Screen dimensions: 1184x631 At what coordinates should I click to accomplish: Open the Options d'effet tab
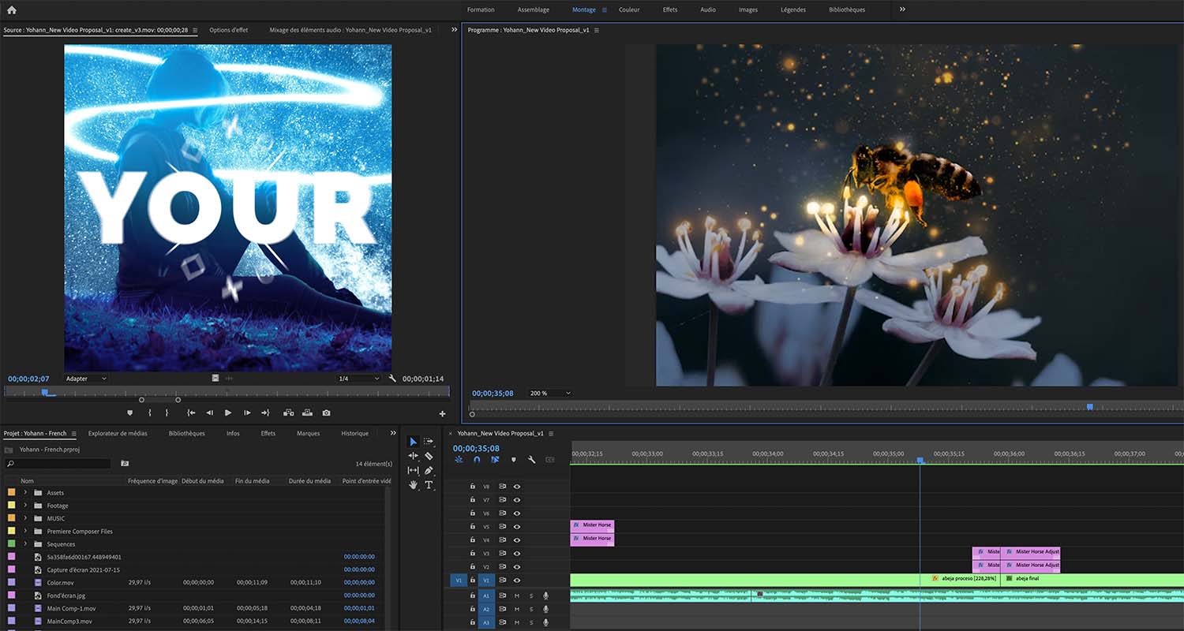coord(228,30)
